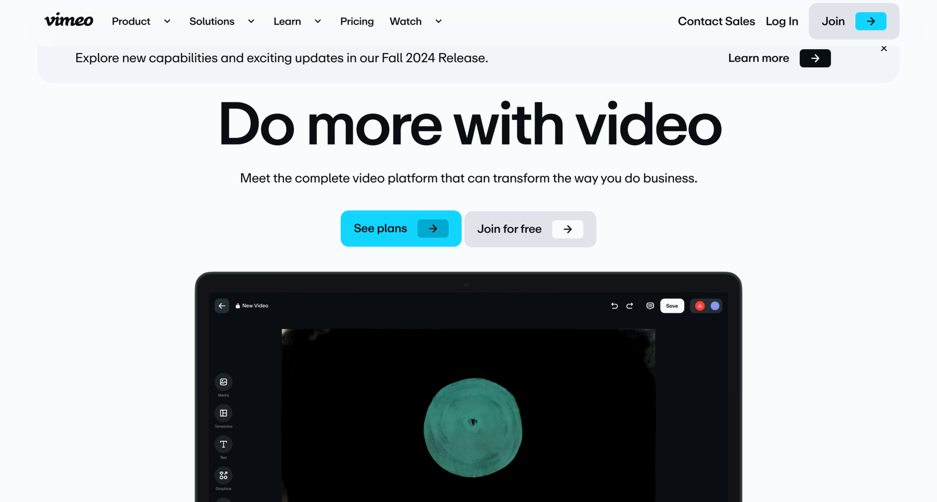Expand the Watch dropdown chevron
This screenshot has width=937, height=502.
point(439,21)
